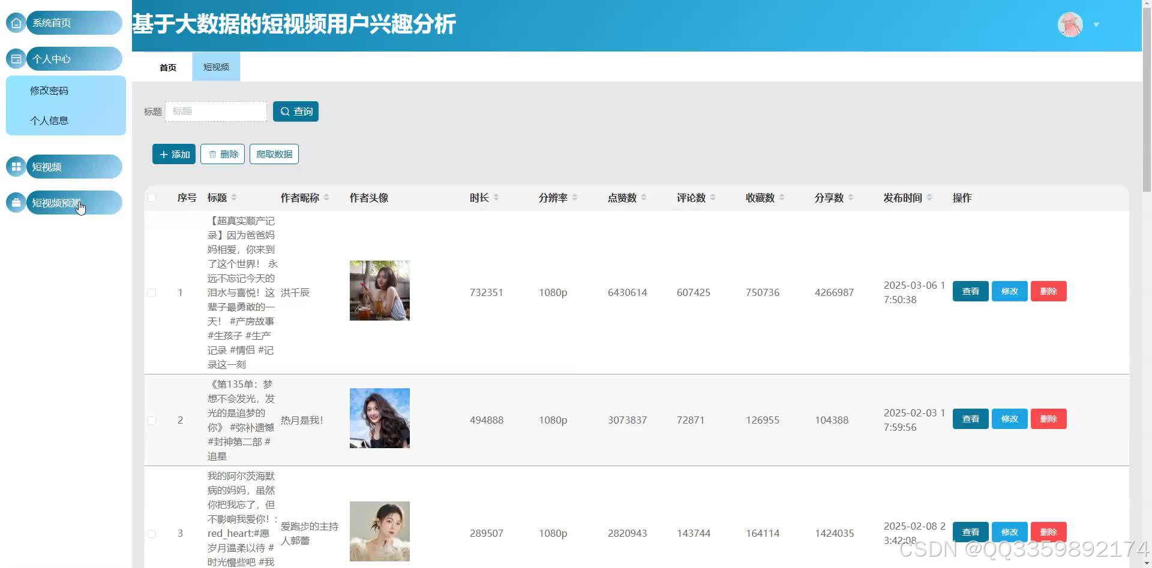
Task: Click the 评论数 value 72871
Action: pos(691,420)
